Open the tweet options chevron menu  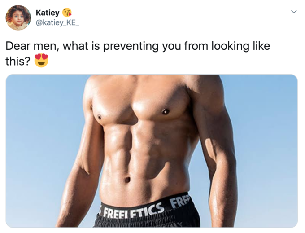(294, 12)
